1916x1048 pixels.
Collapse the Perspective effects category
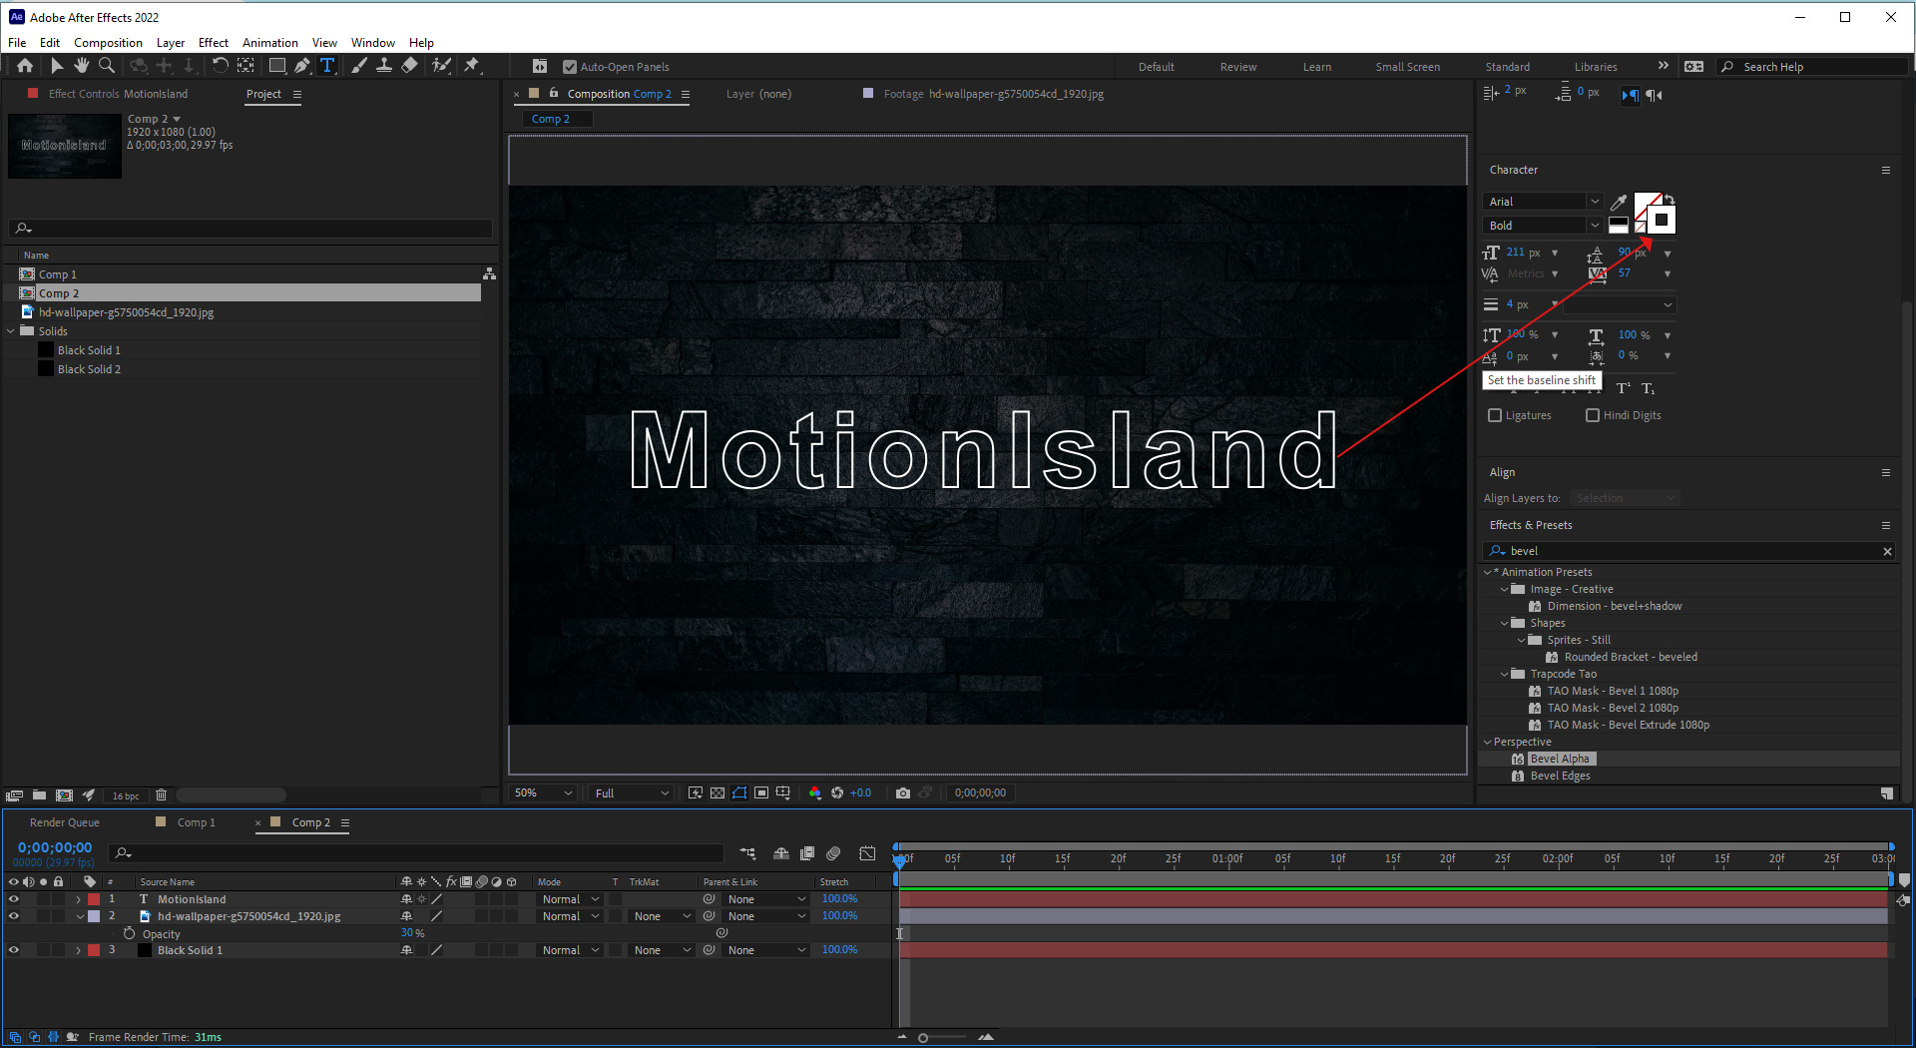click(1487, 742)
